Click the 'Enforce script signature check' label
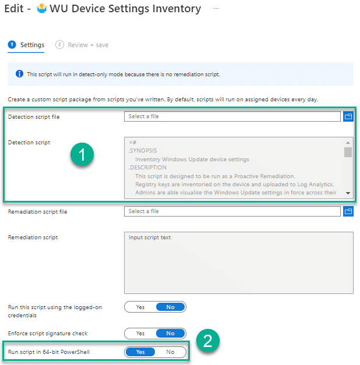The width and height of the screenshot is (360, 365). 48,334
